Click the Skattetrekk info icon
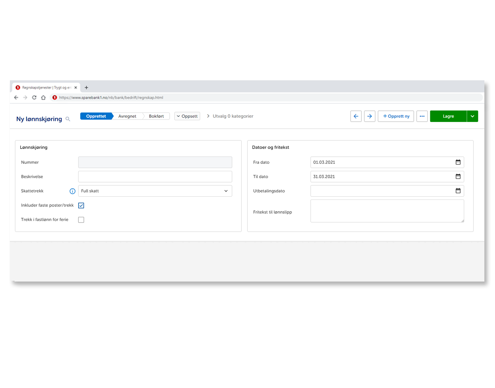Viewport: 495px width, 388px height. tap(72, 191)
